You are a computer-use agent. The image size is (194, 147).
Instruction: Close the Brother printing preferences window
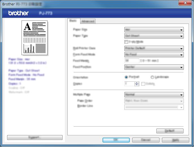[x=185, y=3]
